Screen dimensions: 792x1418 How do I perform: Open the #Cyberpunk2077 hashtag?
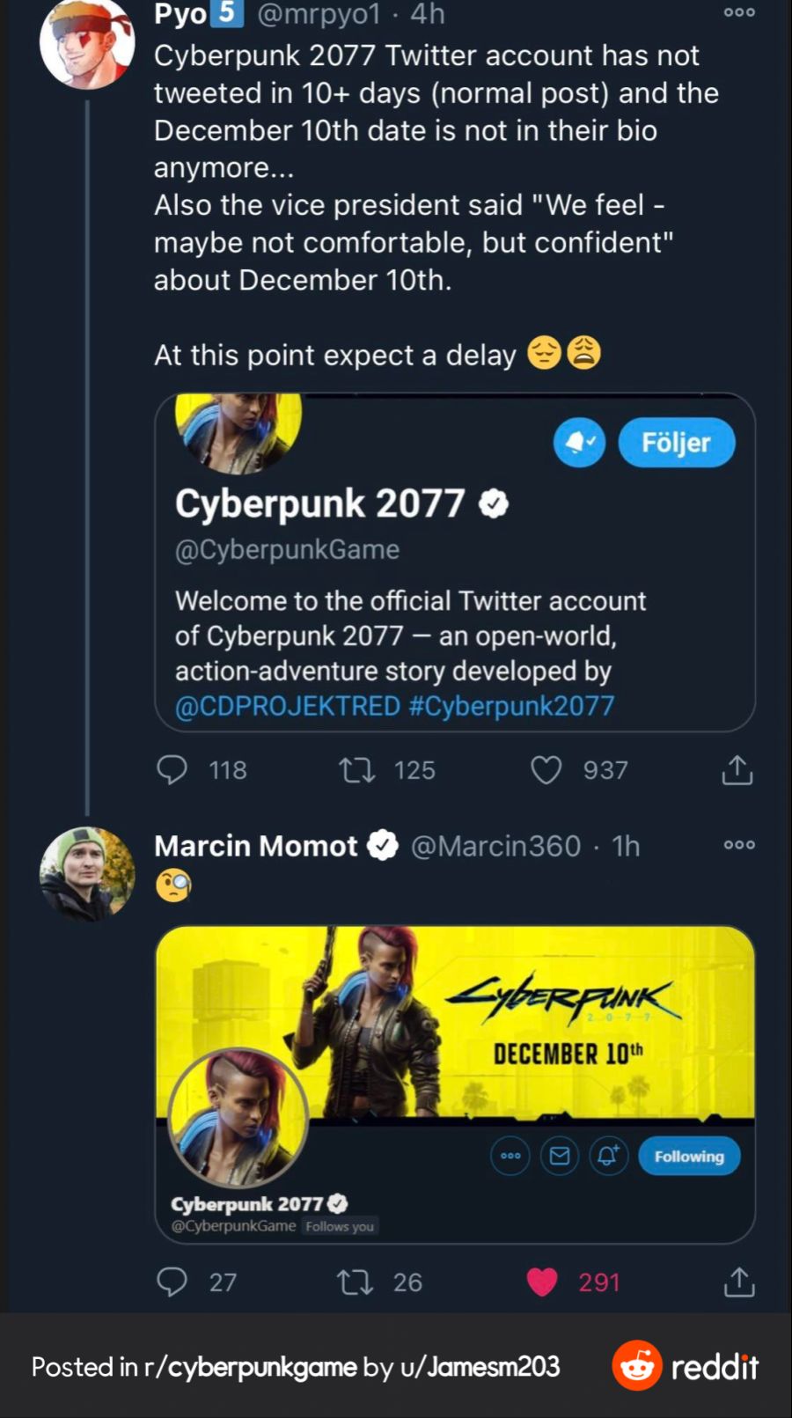coord(511,706)
